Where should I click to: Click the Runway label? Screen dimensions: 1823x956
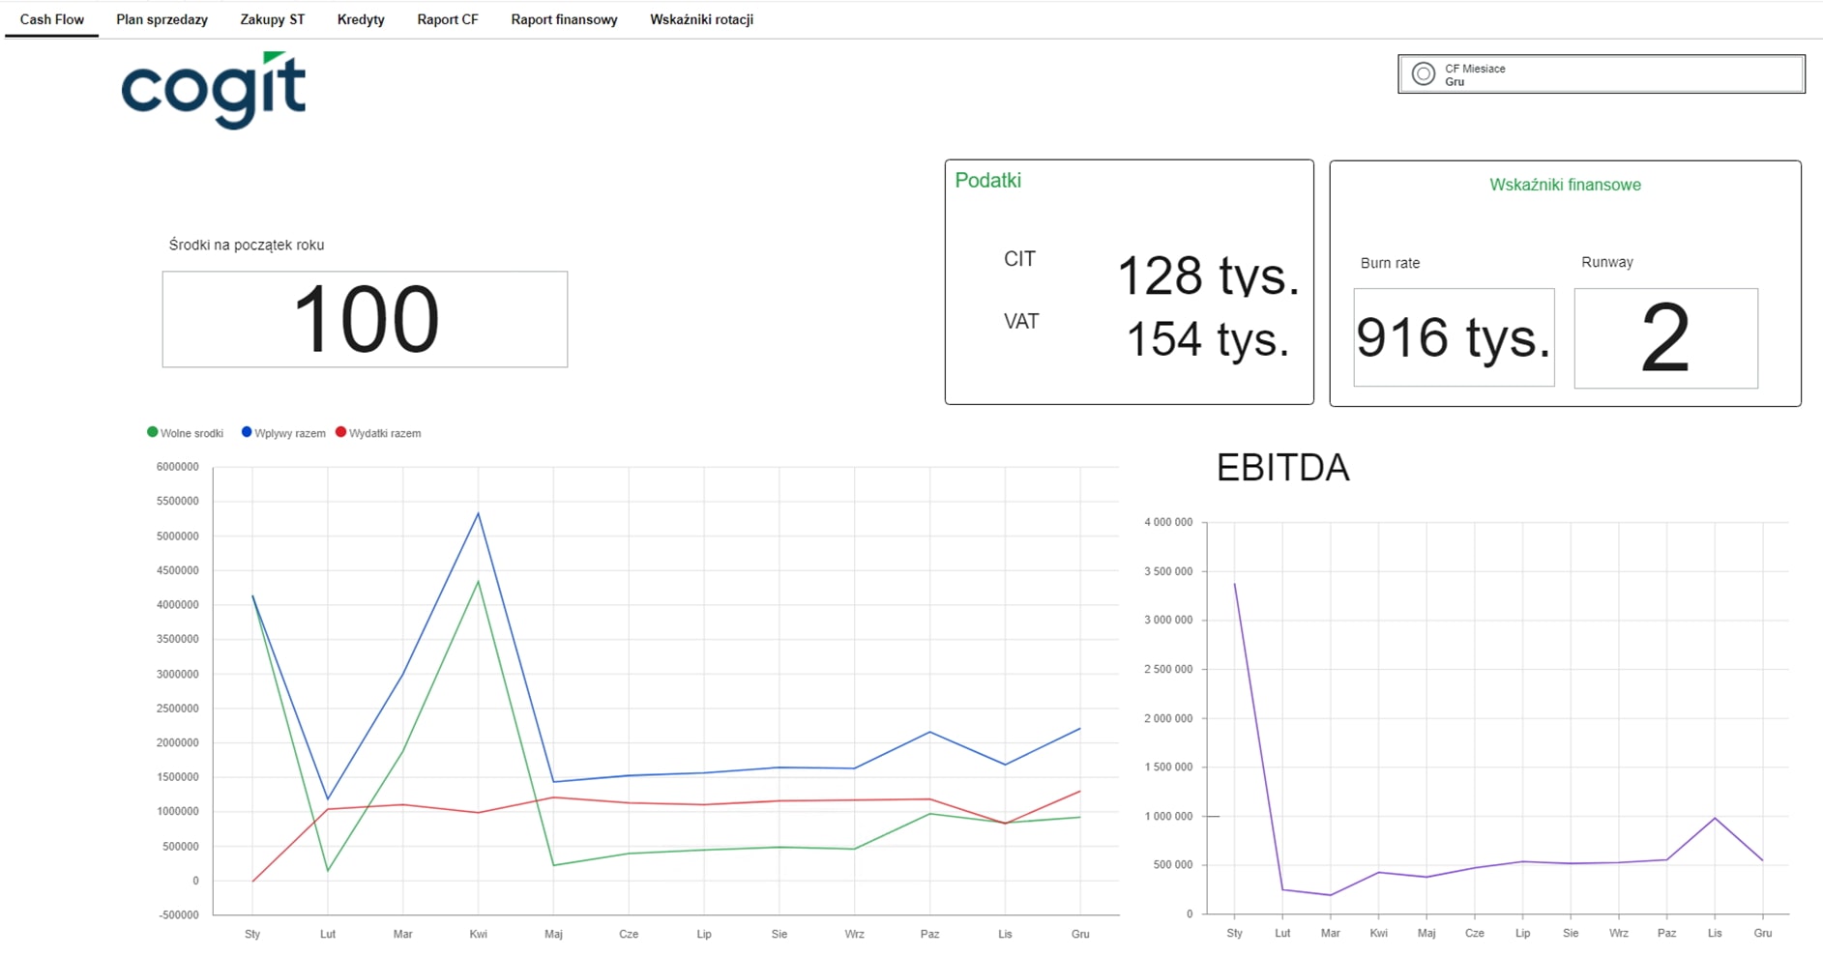tap(1606, 262)
